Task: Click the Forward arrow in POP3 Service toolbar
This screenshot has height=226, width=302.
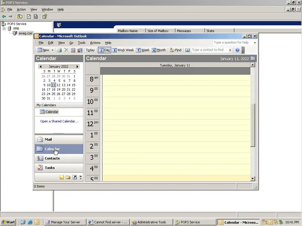Action: coord(11,16)
